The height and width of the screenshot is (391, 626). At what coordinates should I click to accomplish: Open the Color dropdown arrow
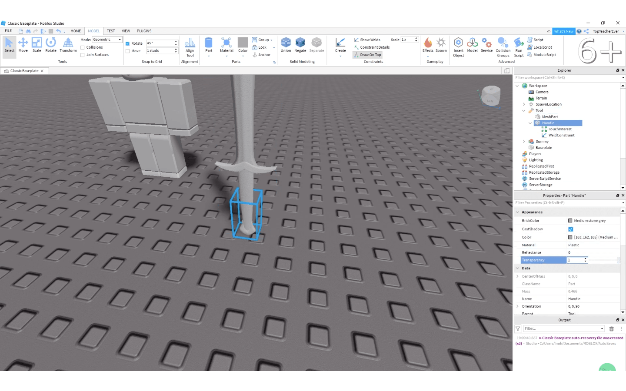[x=243, y=56]
